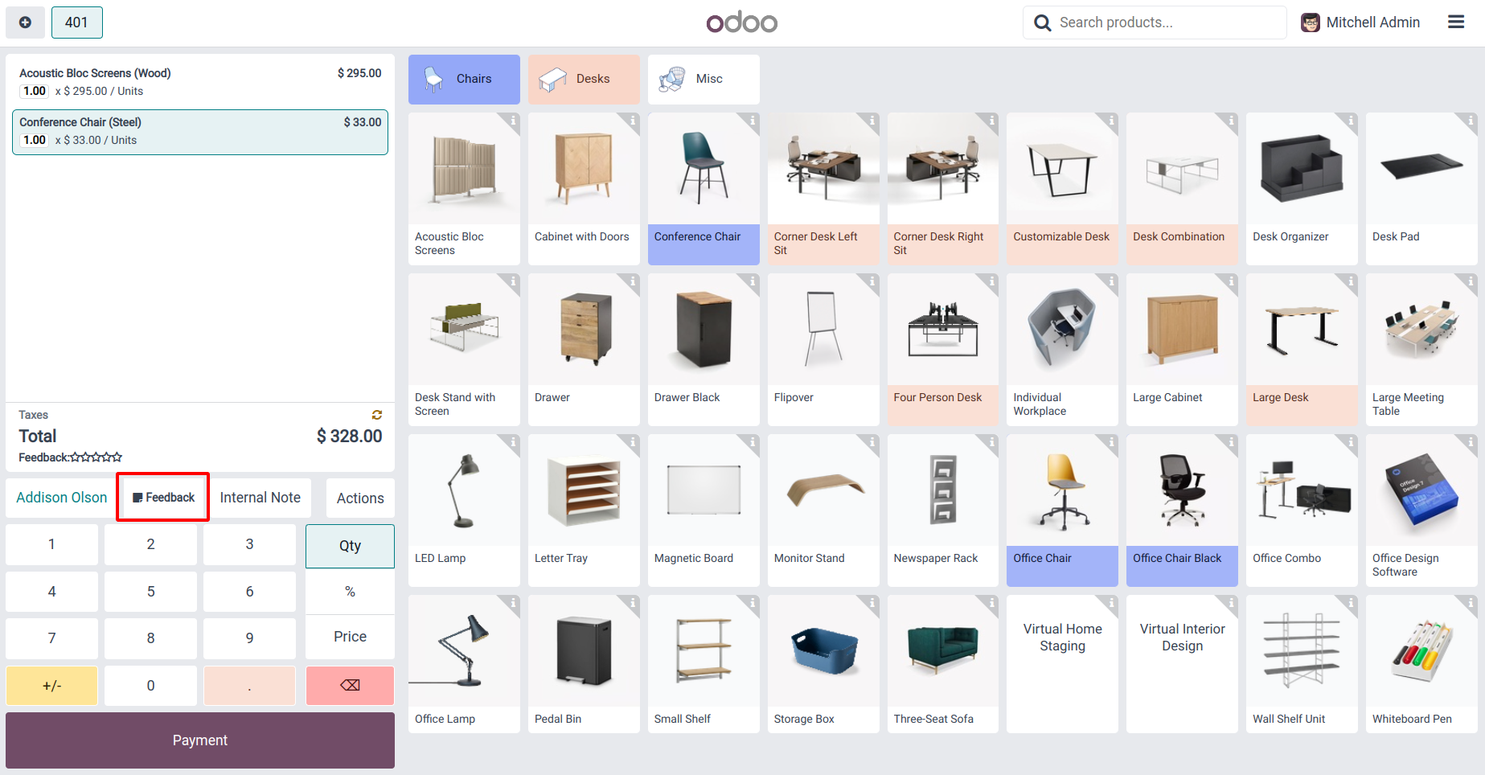Click the info corner icon on Desk Organizer
Viewport: 1485px width, 775px height.
tap(1351, 121)
